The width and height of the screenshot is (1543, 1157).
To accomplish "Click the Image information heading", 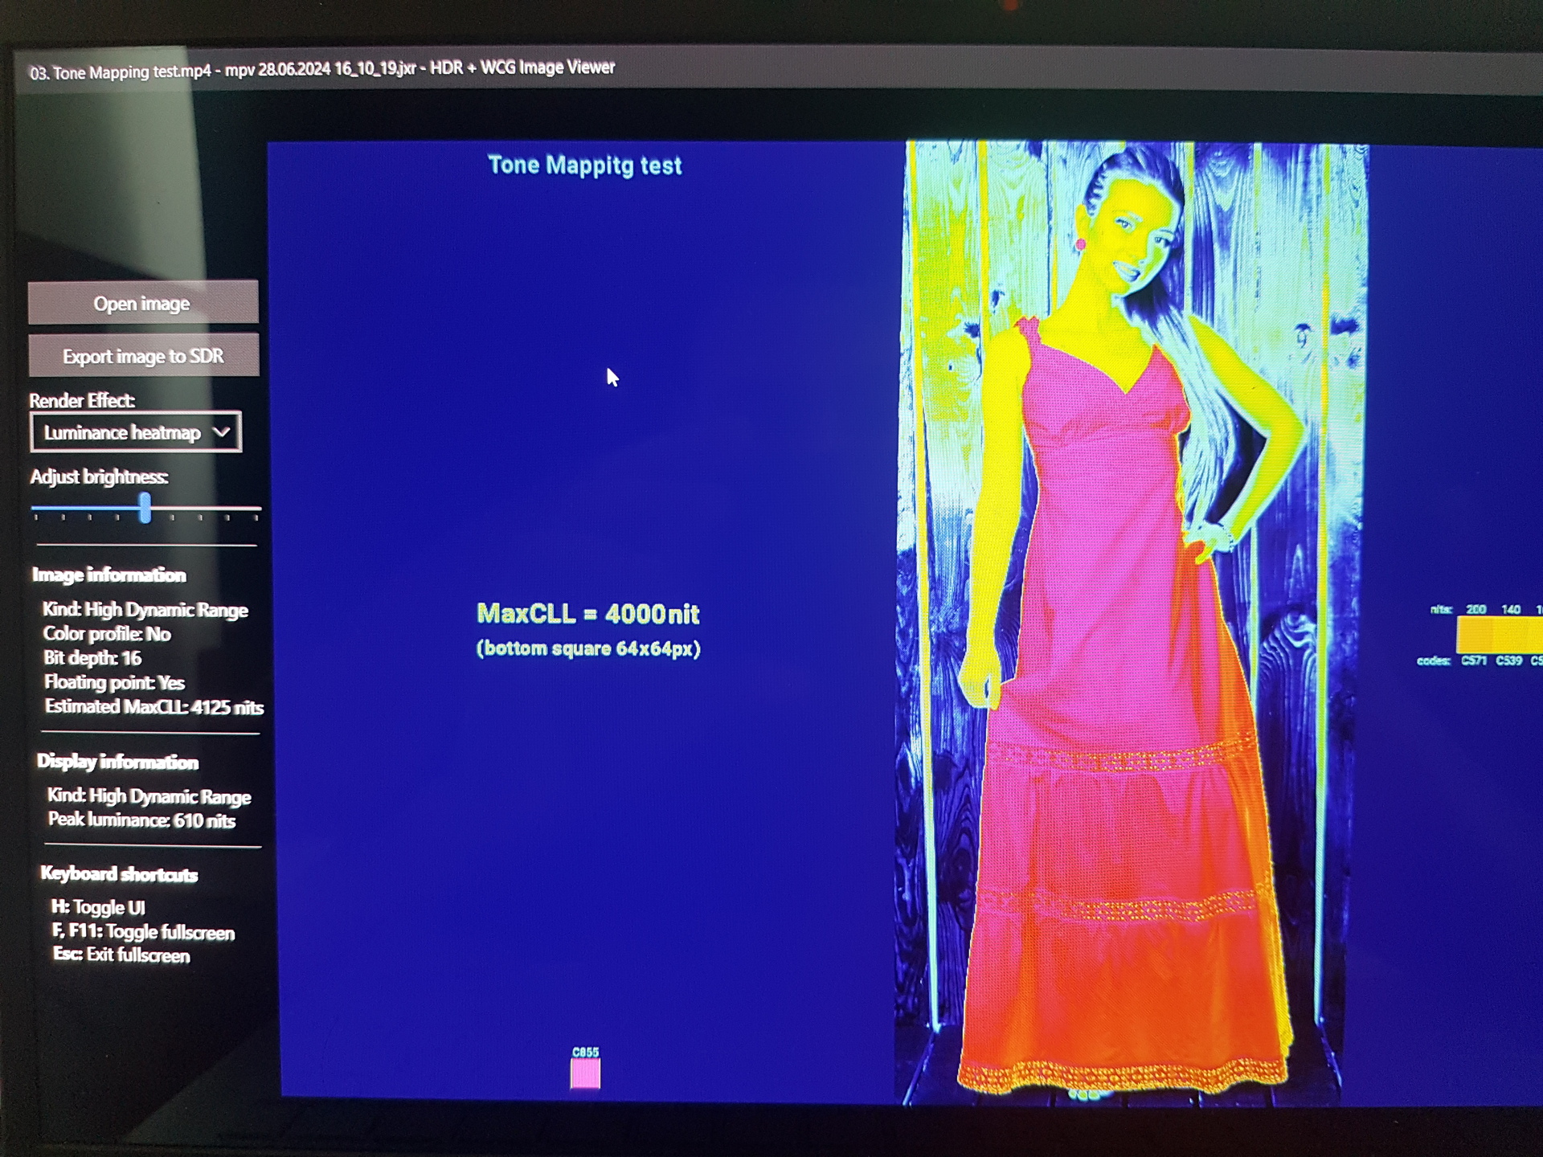I will coord(108,574).
